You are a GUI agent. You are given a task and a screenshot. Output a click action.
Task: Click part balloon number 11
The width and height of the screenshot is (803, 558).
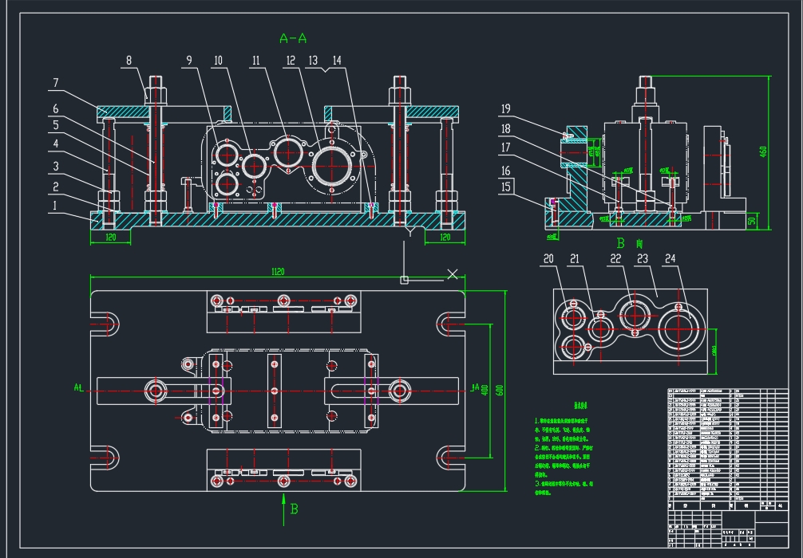tap(255, 61)
